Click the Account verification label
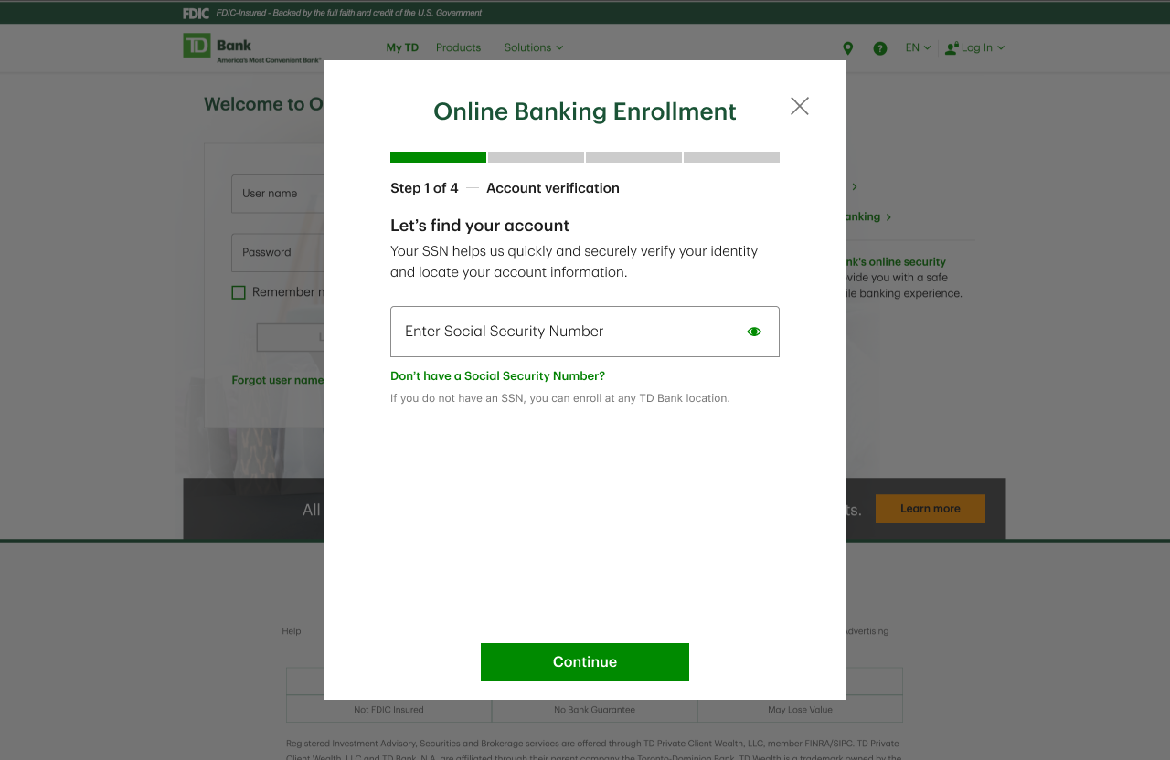The height and width of the screenshot is (760, 1170). [x=553, y=188]
